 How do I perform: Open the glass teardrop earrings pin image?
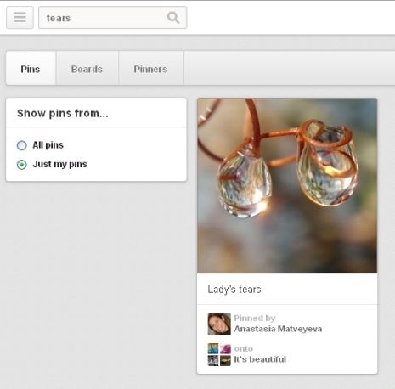[287, 186]
